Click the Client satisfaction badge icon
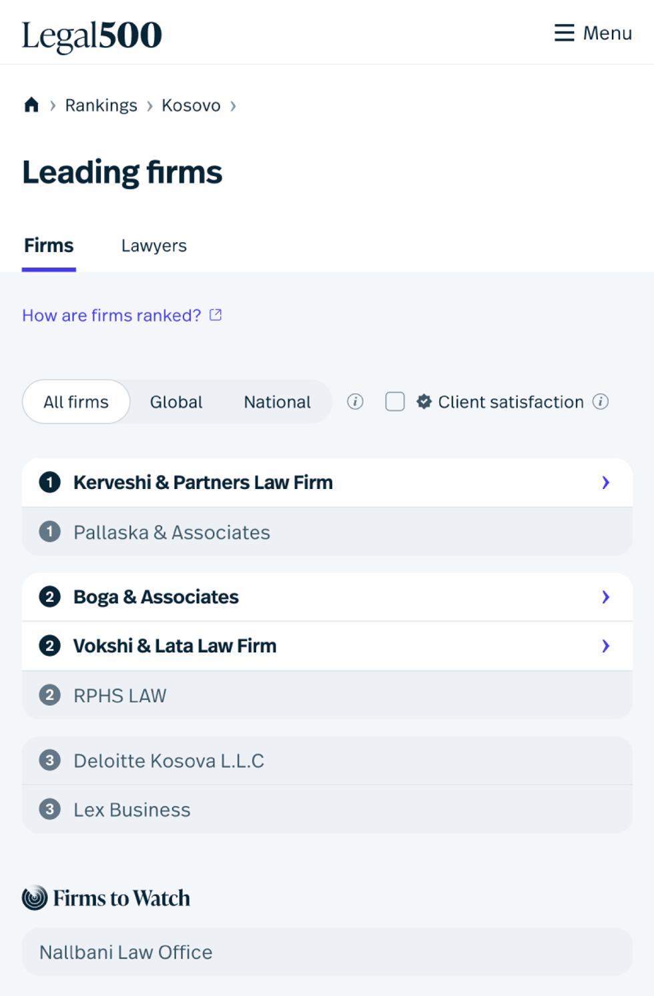The height and width of the screenshot is (996, 654). pos(424,402)
